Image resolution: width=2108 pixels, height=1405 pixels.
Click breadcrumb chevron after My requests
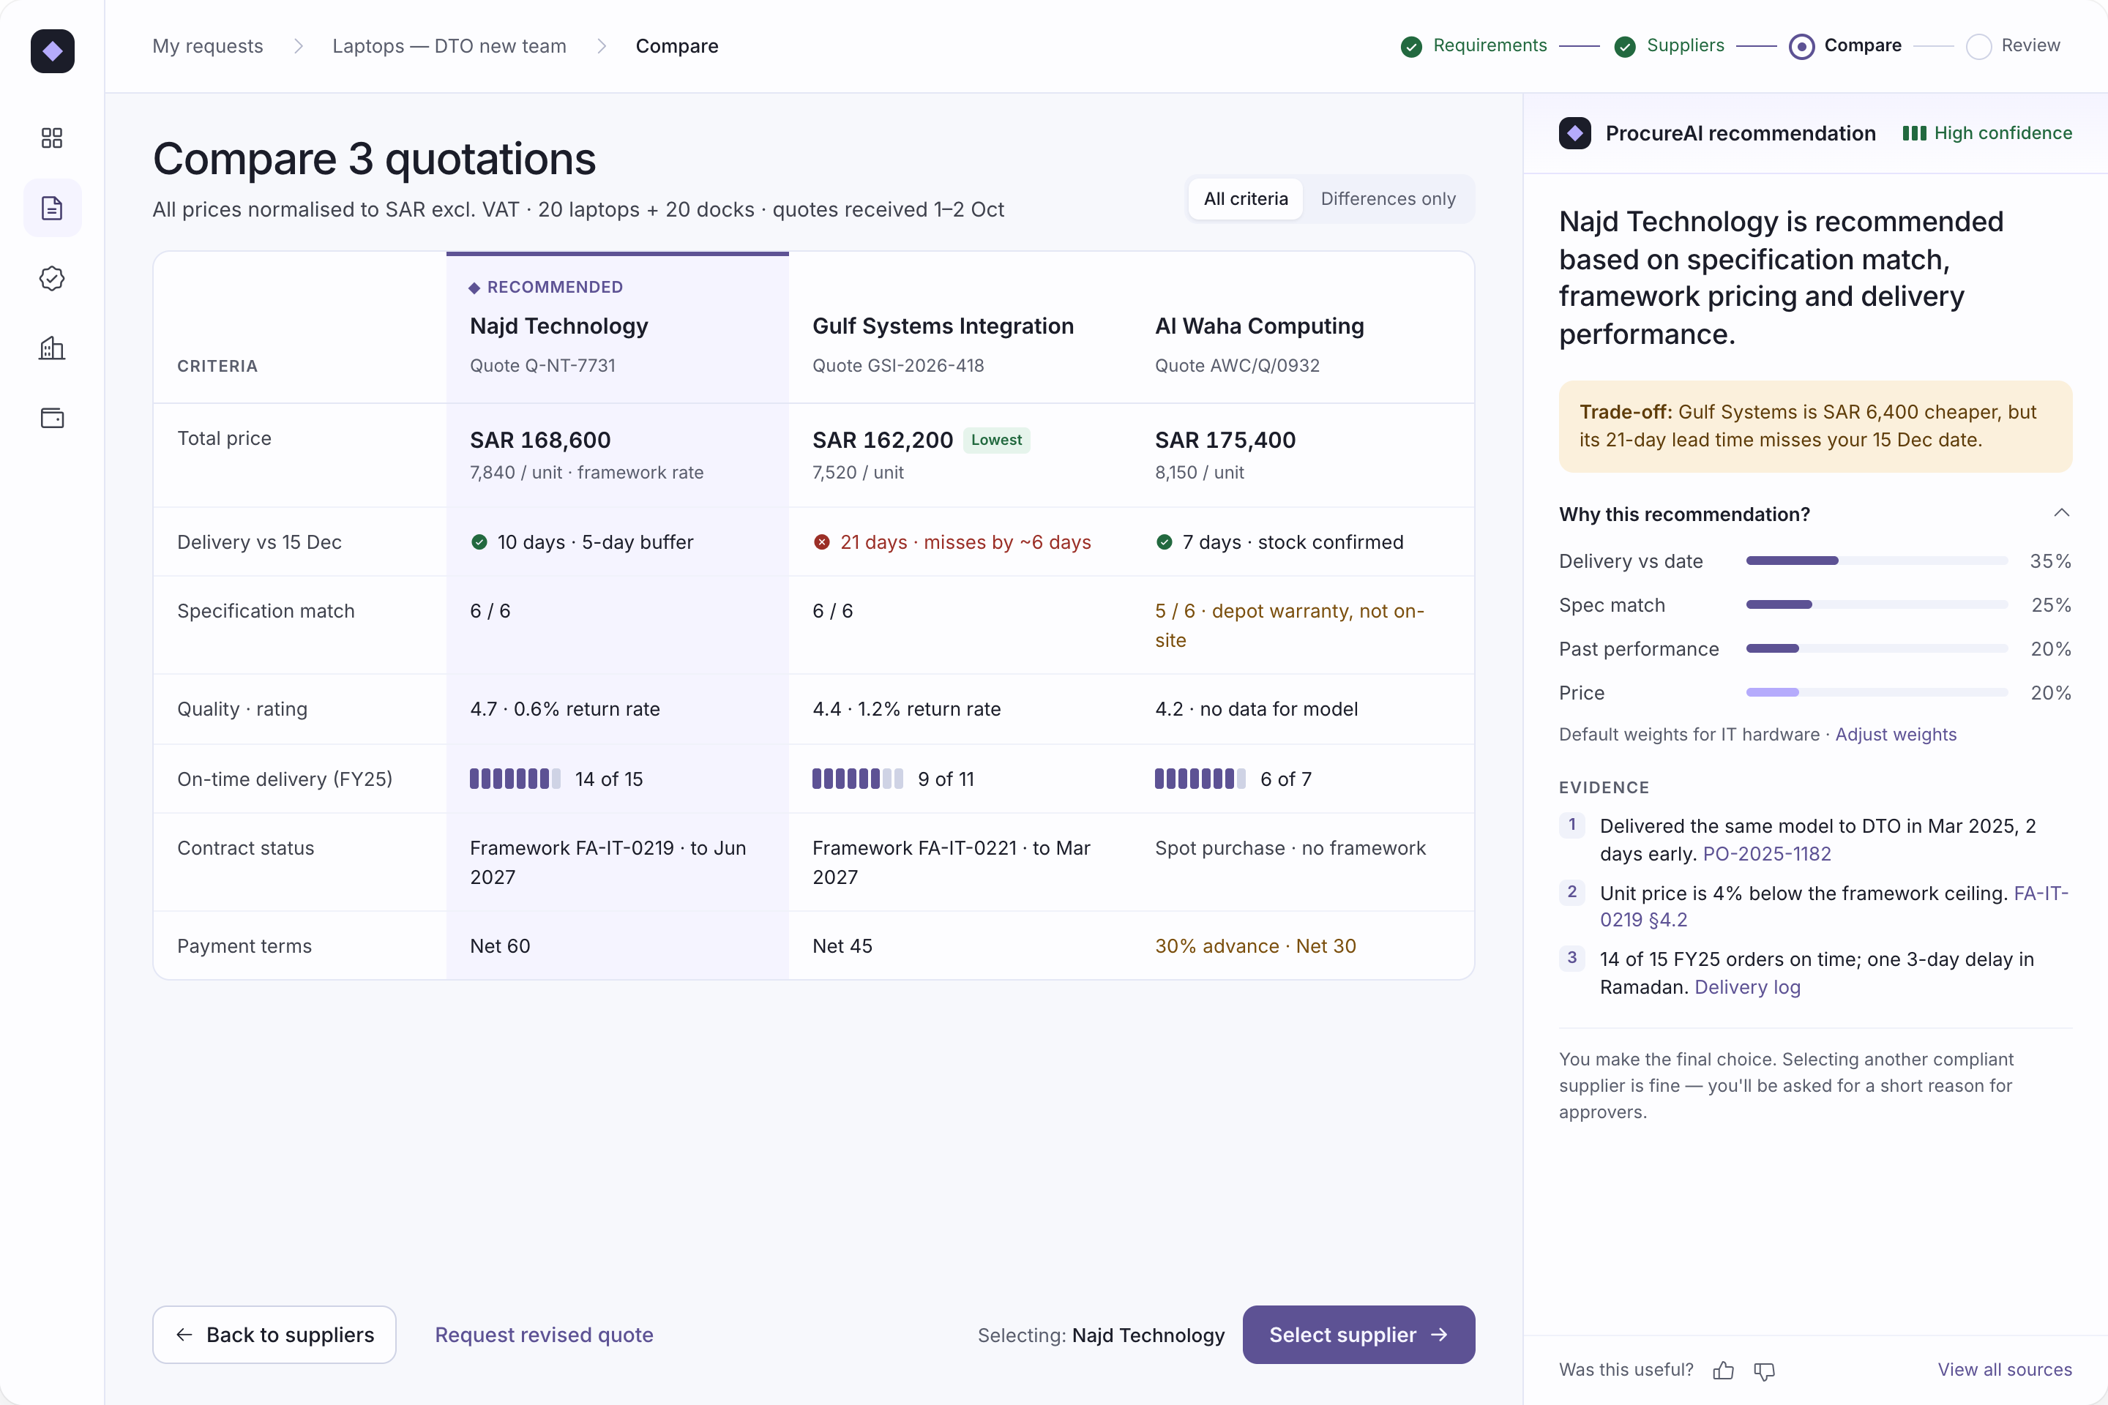coord(299,45)
